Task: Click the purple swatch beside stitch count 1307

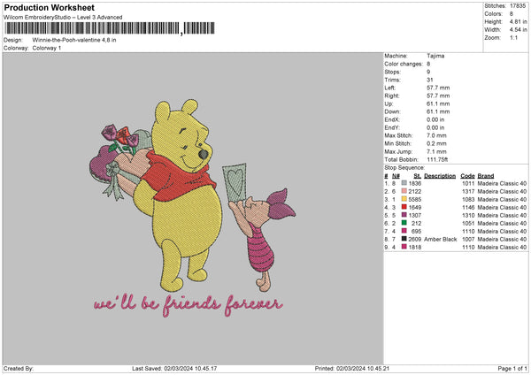Action: [404, 215]
